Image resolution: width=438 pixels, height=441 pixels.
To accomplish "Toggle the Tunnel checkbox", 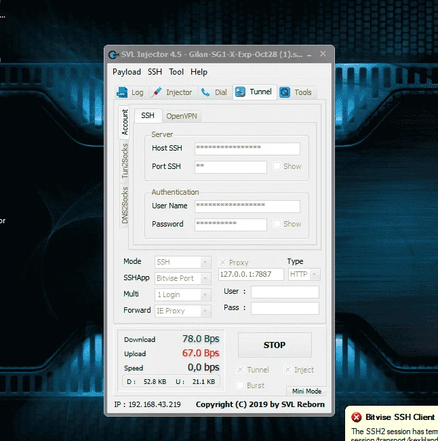I will pos(241,369).
